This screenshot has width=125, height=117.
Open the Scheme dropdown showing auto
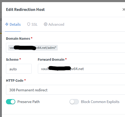click(19, 69)
